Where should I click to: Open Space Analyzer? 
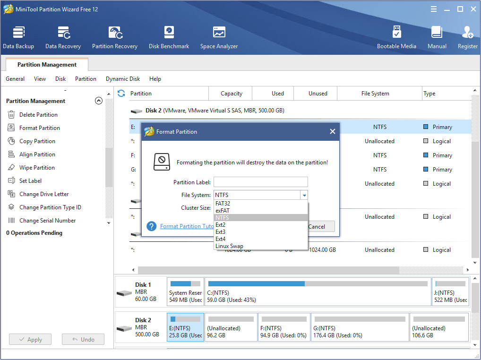tap(219, 37)
